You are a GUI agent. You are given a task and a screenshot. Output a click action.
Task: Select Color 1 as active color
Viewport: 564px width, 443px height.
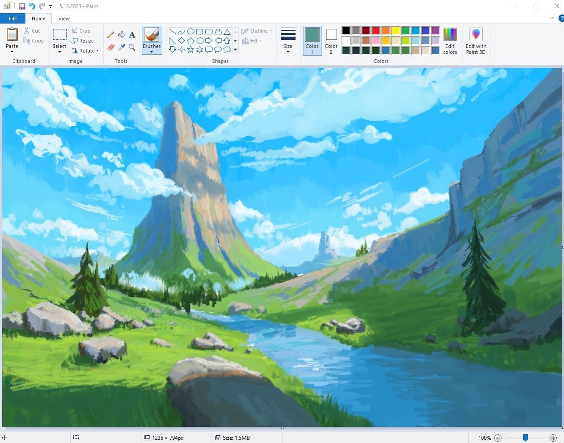point(312,40)
